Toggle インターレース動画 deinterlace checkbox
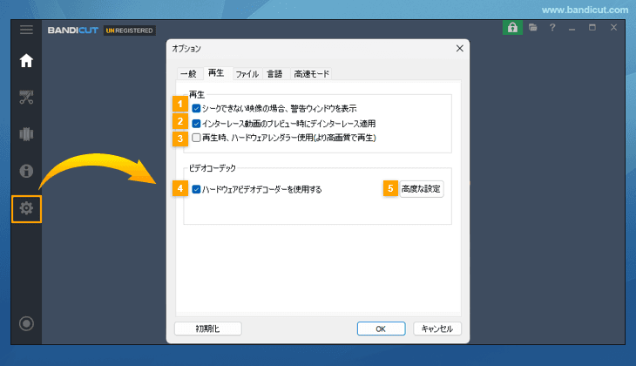This screenshot has height=366, width=636. pyautogui.click(x=196, y=124)
